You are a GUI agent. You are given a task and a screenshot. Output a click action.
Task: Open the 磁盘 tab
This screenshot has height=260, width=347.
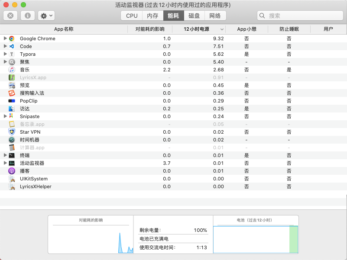coord(194,16)
